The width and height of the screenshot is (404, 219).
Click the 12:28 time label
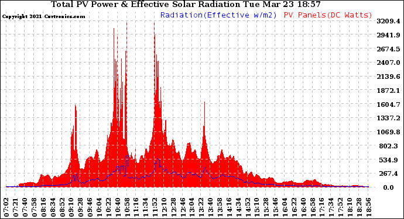tap(173, 207)
